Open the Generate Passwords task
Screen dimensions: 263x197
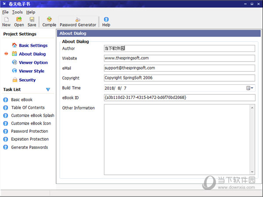pyautogui.click(x=29, y=147)
